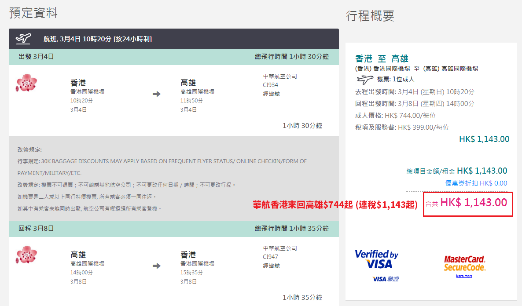Click flight number CI947
The image size is (522, 306).
[270, 257]
